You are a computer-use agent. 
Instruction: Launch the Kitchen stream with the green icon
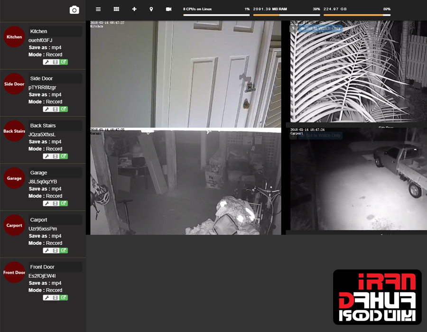pos(64,62)
